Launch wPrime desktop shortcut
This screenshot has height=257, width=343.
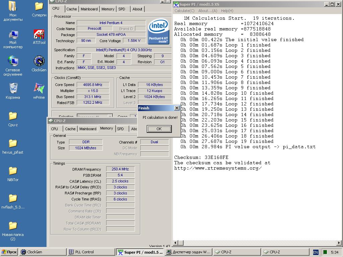click(39, 91)
